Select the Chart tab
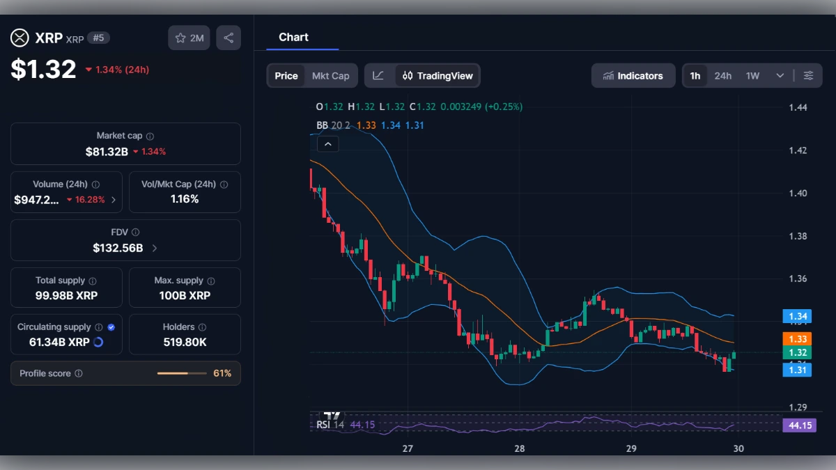Screen dimensions: 836x470 pyautogui.click(x=293, y=37)
